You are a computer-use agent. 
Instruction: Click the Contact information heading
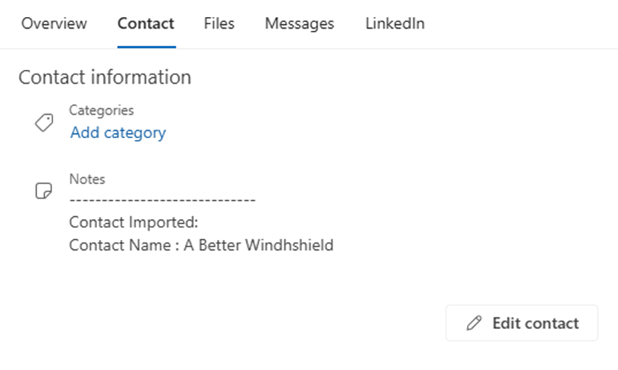coord(105,77)
